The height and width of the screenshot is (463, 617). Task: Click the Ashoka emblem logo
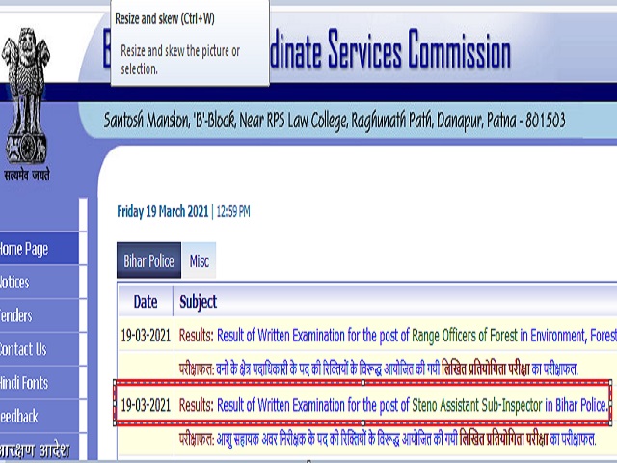coord(26,96)
